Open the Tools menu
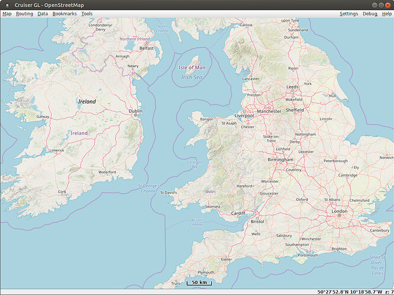 coord(87,14)
